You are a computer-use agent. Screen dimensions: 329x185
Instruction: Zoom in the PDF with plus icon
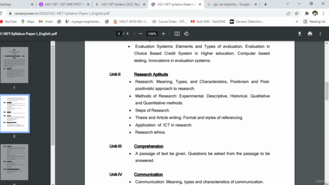click(163, 34)
